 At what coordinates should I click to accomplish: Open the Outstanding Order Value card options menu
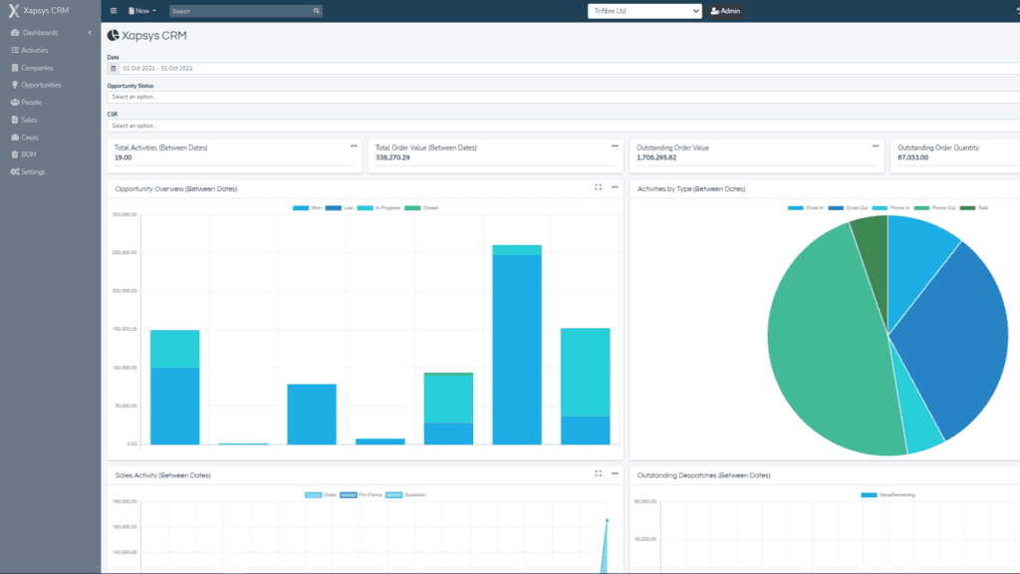pos(876,146)
